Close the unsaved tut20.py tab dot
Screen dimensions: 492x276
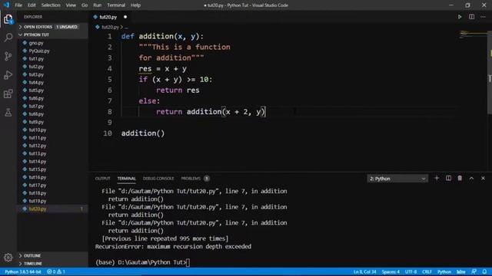(125, 17)
